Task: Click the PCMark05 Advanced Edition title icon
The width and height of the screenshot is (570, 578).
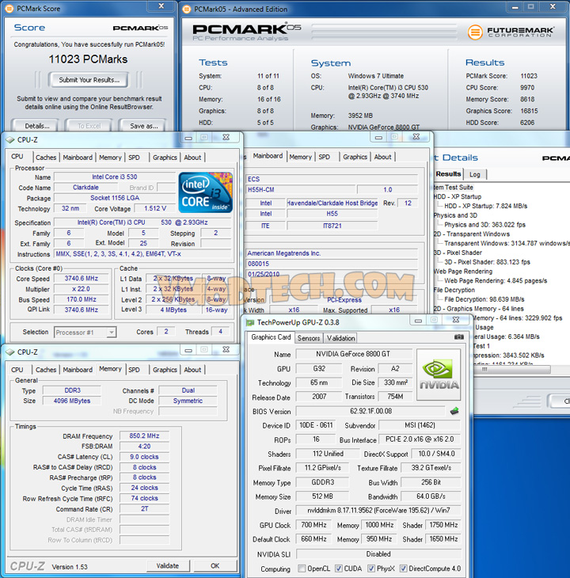Action: coord(187,9)
